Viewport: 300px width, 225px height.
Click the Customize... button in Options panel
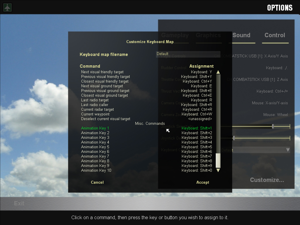[x=267, y=180]
